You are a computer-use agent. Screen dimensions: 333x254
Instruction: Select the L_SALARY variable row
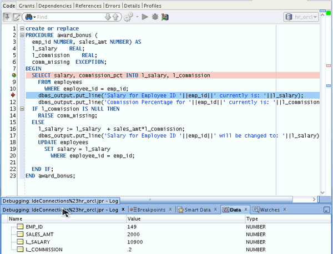tap(39, 243)
